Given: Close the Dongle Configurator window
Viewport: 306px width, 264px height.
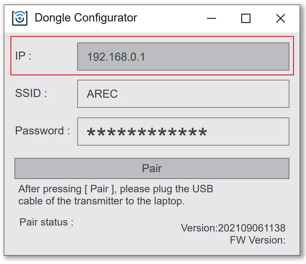Looking at the screenshot, I should (280, 18).
